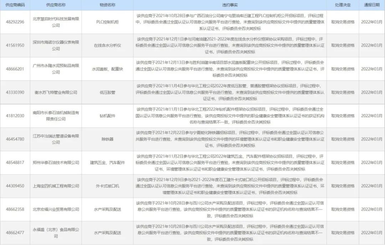This screenshot has width=385, height=245.
Task: Open 永福盛（北京）食品有限公司 supplier entry
Action: click(x=56, y=233)
